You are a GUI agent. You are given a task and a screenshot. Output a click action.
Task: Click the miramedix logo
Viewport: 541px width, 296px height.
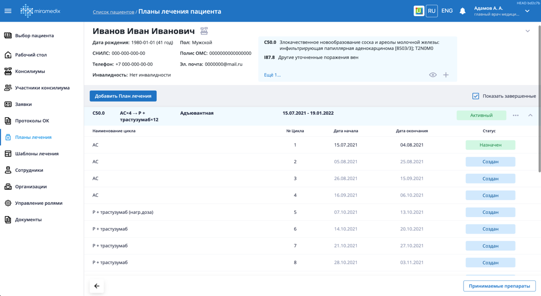(x=41, y=11)
